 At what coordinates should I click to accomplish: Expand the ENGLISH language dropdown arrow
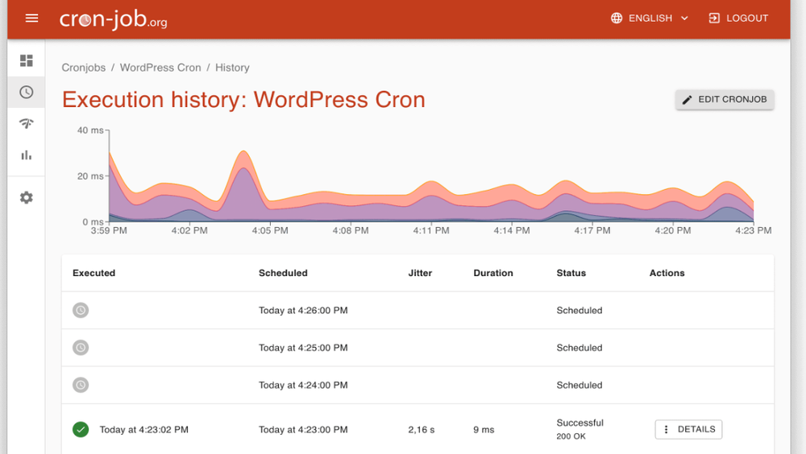[x=684, y=18]
